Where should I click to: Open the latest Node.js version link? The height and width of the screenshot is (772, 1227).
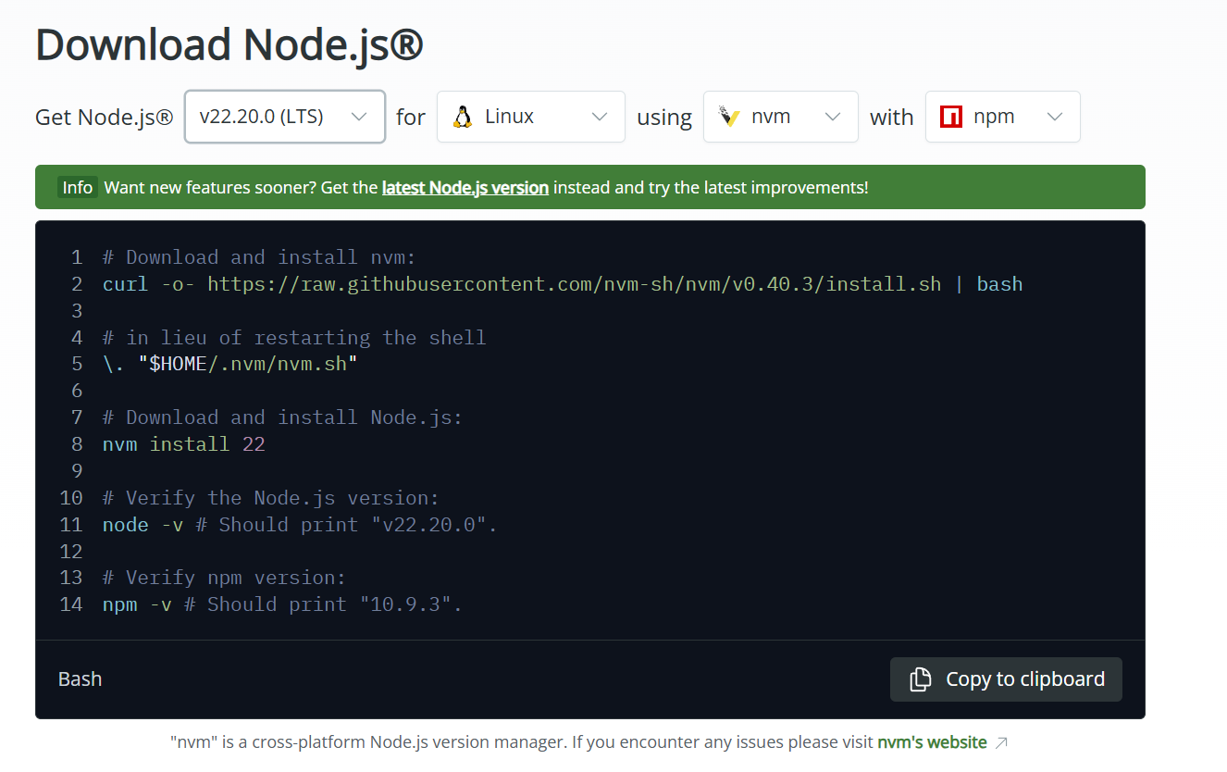click(x=465, y=187)
